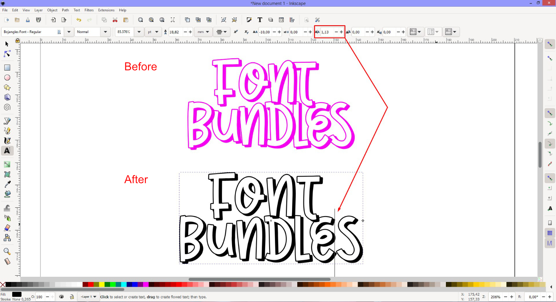Choose the Mesh gradient tool

click(7, 174)
